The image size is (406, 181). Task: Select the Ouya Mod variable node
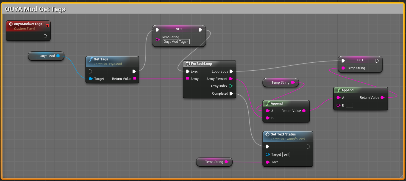pos(46,56)
